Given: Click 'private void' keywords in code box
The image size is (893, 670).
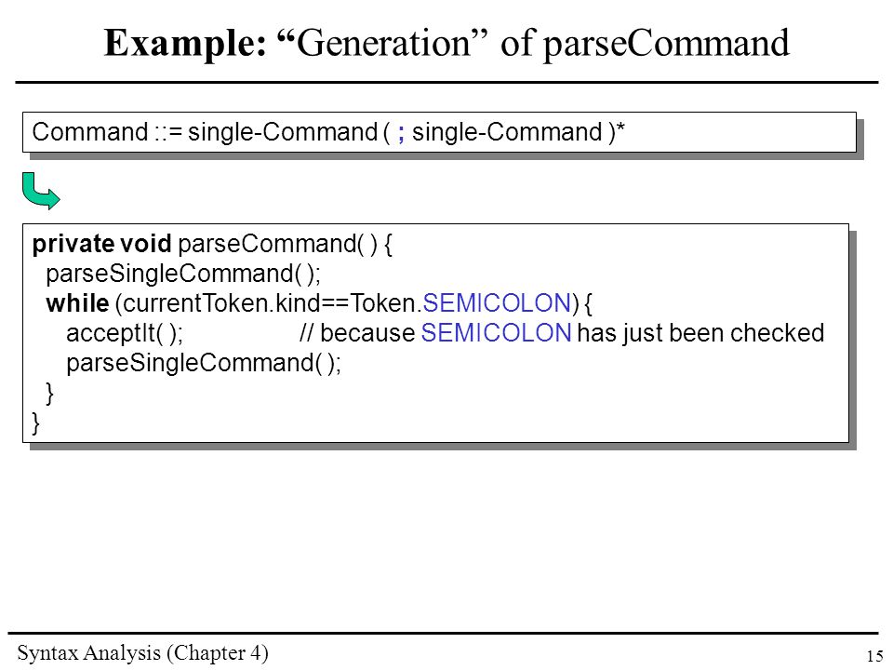Looking at the screenshot, I should [102, 244].
